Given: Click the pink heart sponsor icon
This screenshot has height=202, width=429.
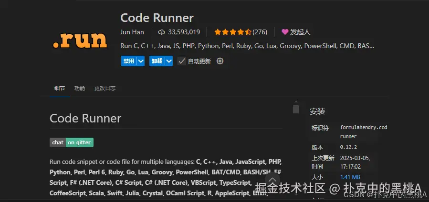Looking at the screenshot, I should click(x=285, y=32).
